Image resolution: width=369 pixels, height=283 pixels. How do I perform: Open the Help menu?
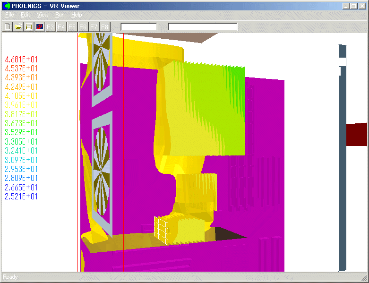(x=77, y=15)
